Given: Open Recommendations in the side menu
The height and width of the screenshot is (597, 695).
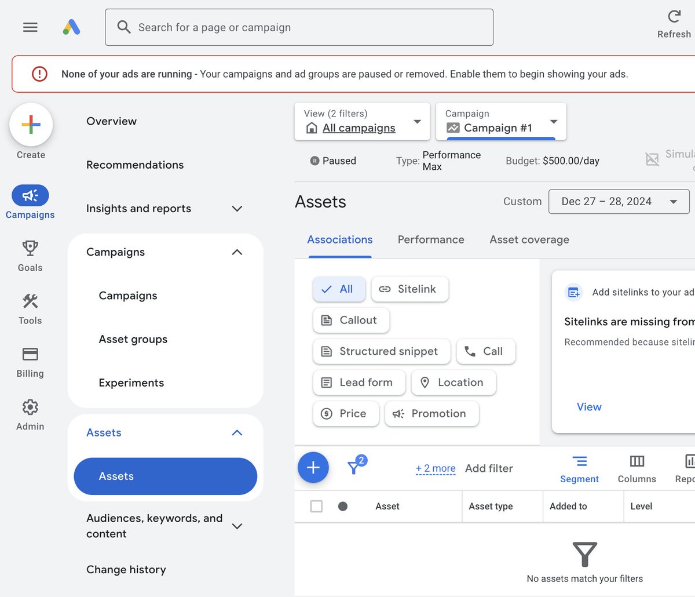Looking at the screenshot, I should pos(135,165).
